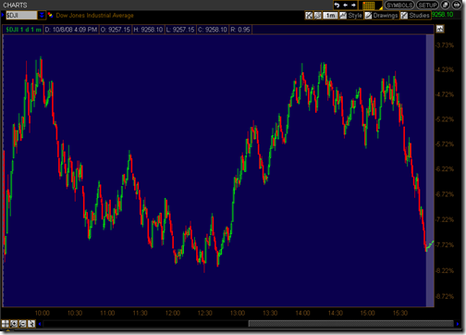Click the second chart tool icon before 1m
Image resolution: width=466 pixels, height=335 pixels.
(x=317, y=15)
